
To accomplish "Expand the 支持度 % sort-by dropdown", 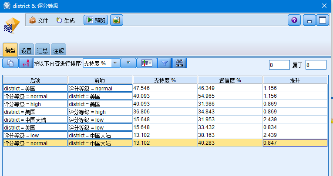I will [115, 63].
